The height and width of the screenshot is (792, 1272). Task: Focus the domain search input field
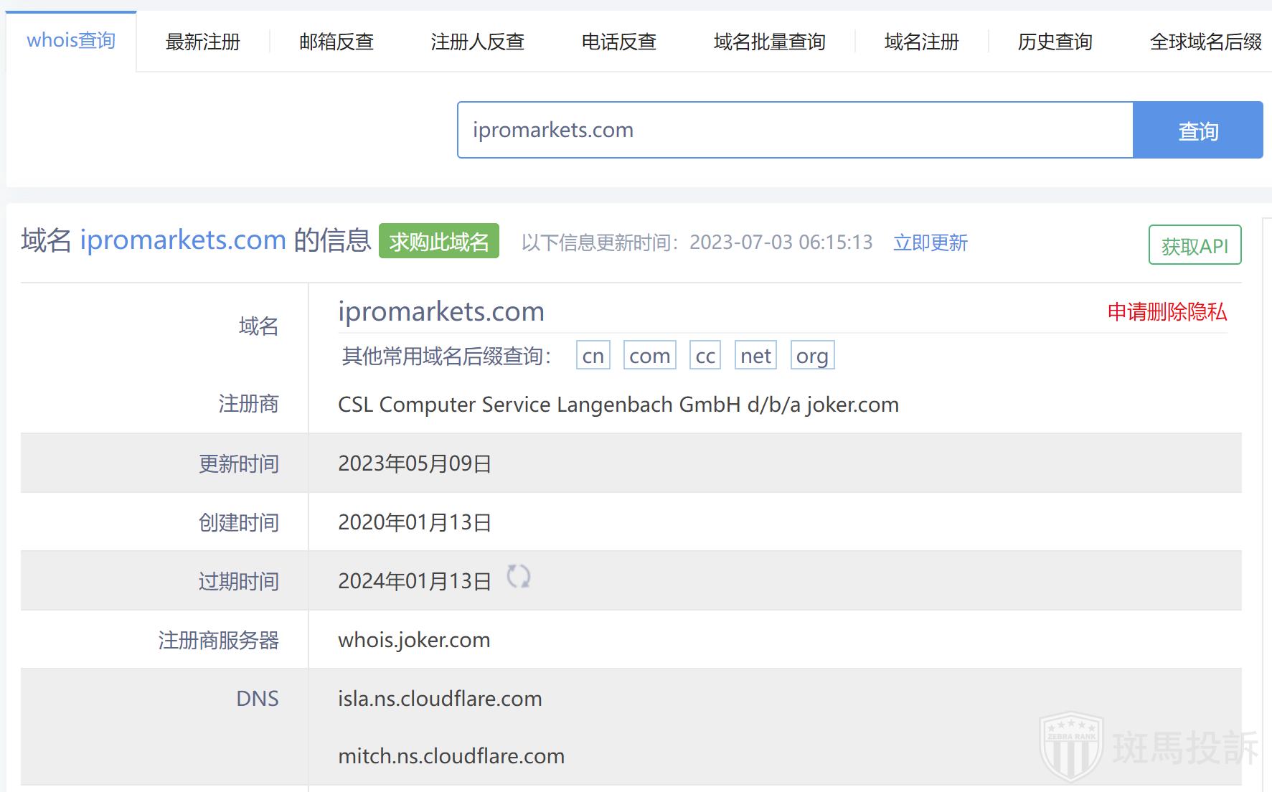click(x=795, y=130)
